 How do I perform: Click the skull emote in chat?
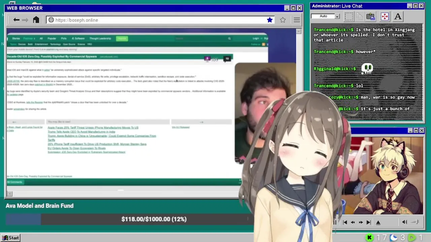(367, 69)
